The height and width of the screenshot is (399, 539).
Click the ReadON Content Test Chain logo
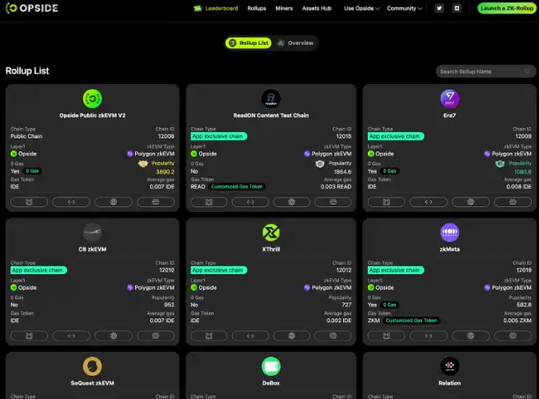tap(271, 98)
